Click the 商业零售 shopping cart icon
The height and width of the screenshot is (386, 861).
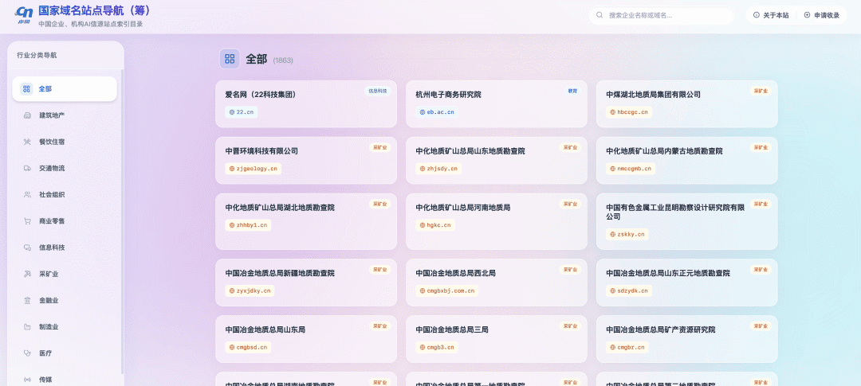click(x=27, y=221)
